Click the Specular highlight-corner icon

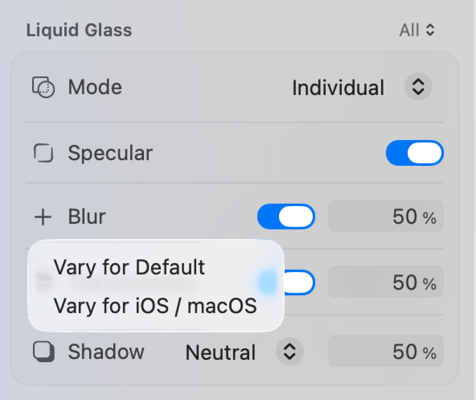(x=43, y=153)
